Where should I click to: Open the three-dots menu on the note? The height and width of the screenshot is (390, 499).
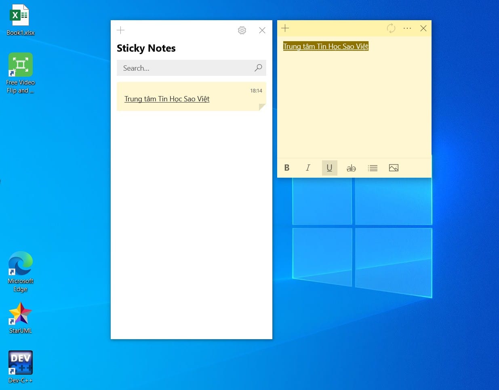pos(407,28)
